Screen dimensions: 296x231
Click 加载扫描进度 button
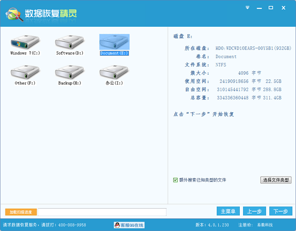click(x=21, y=212)
